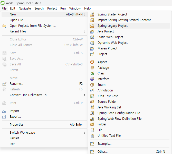Viewport: 172px width, 154px height.
Task: Choose Restart from the File menu
Action: [44, 138]
